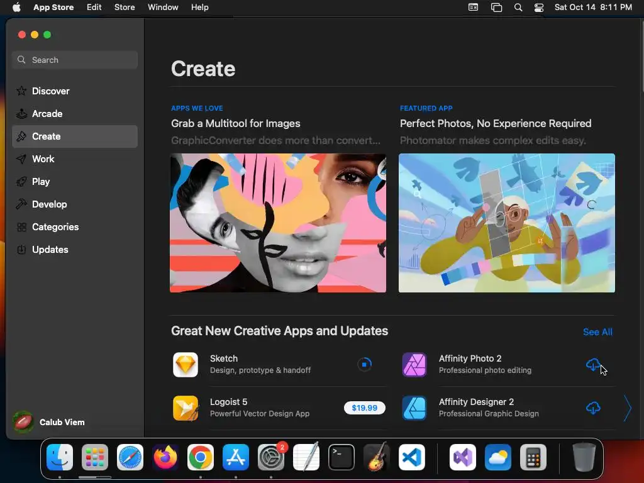Open the Calub Viem account profile

click(x=49, y=422)
